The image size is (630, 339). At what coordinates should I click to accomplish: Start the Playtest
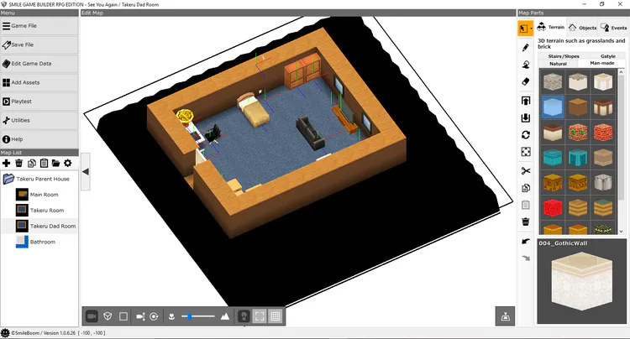39,101
